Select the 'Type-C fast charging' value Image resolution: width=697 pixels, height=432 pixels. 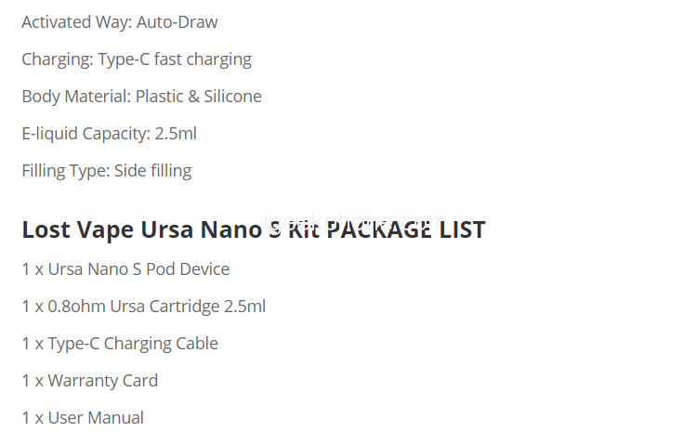pos(175,59)
